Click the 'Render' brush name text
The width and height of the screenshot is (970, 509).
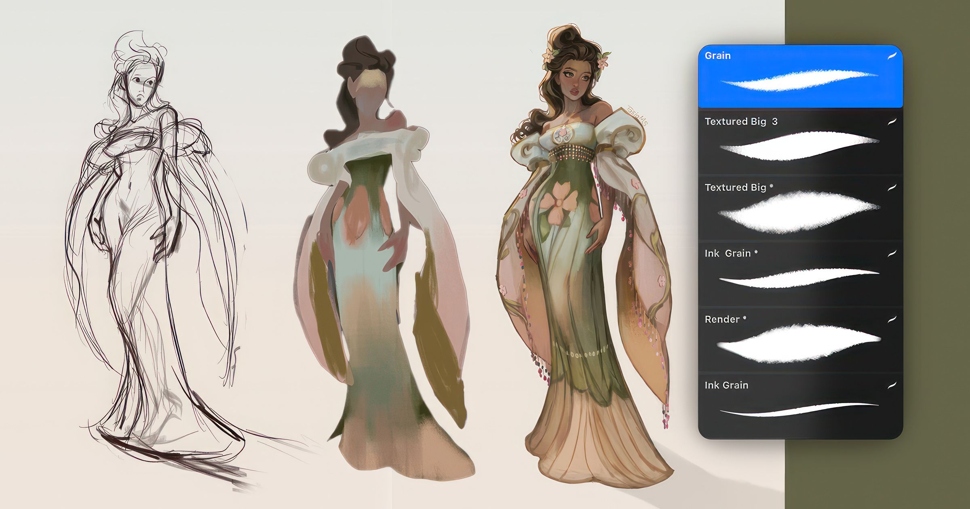coord(722,319)
